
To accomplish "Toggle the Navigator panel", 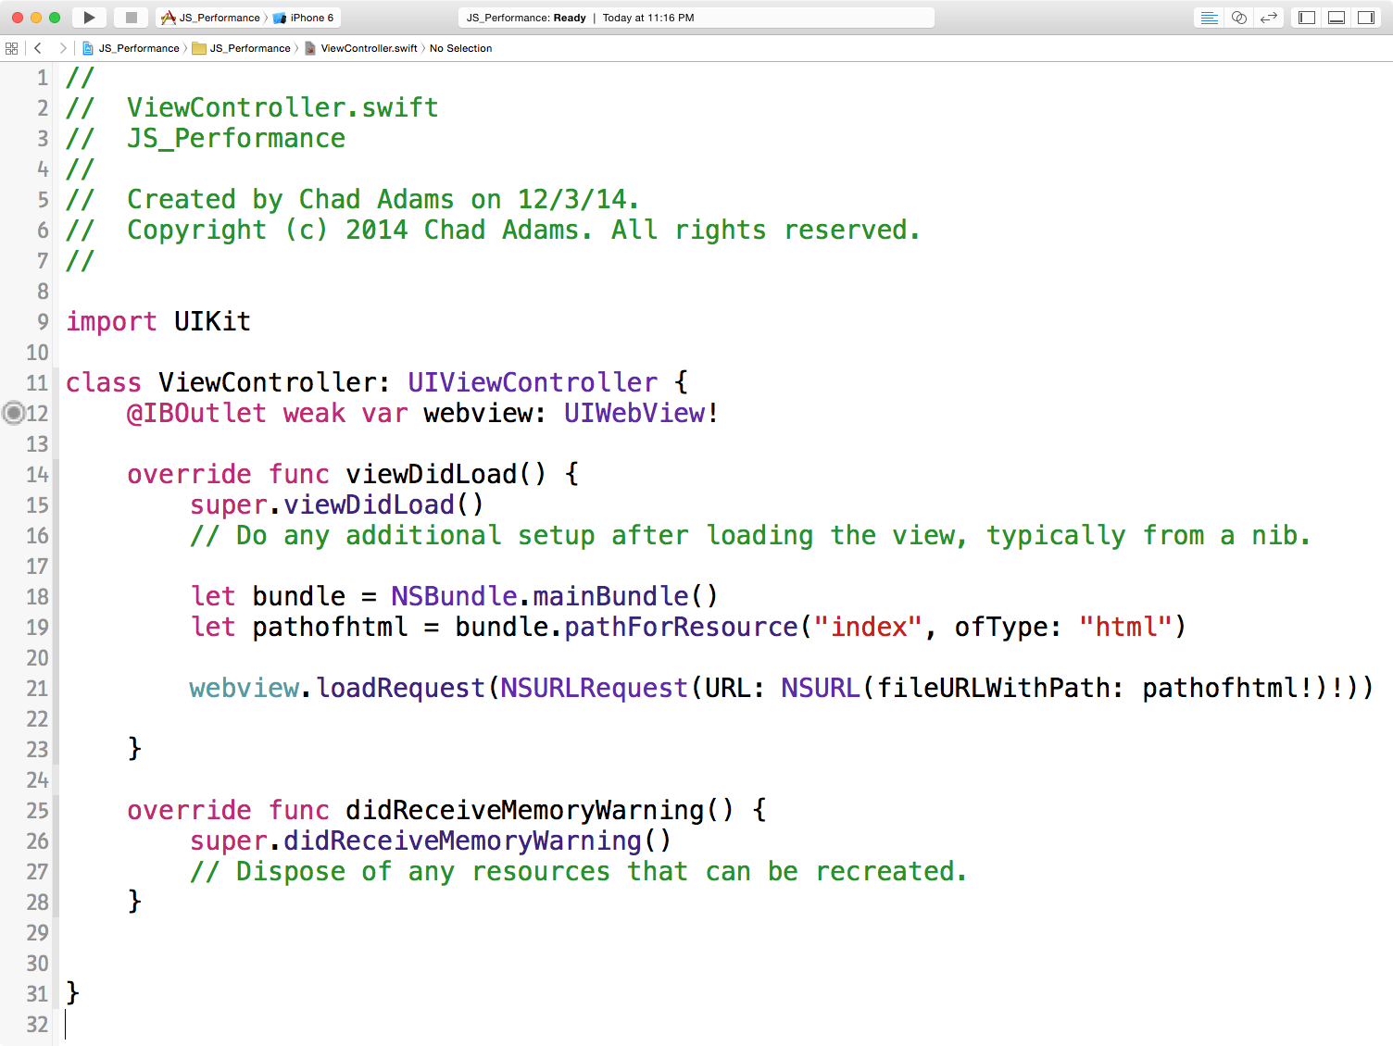I will pos(1307,18).
